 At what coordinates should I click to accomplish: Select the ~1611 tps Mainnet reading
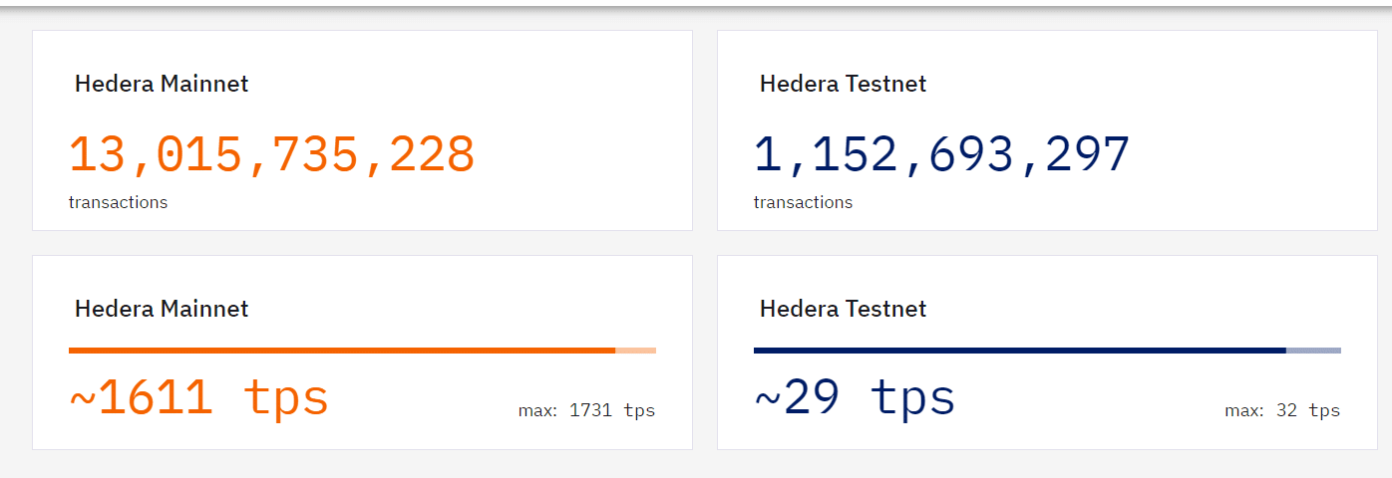[198, 398]
